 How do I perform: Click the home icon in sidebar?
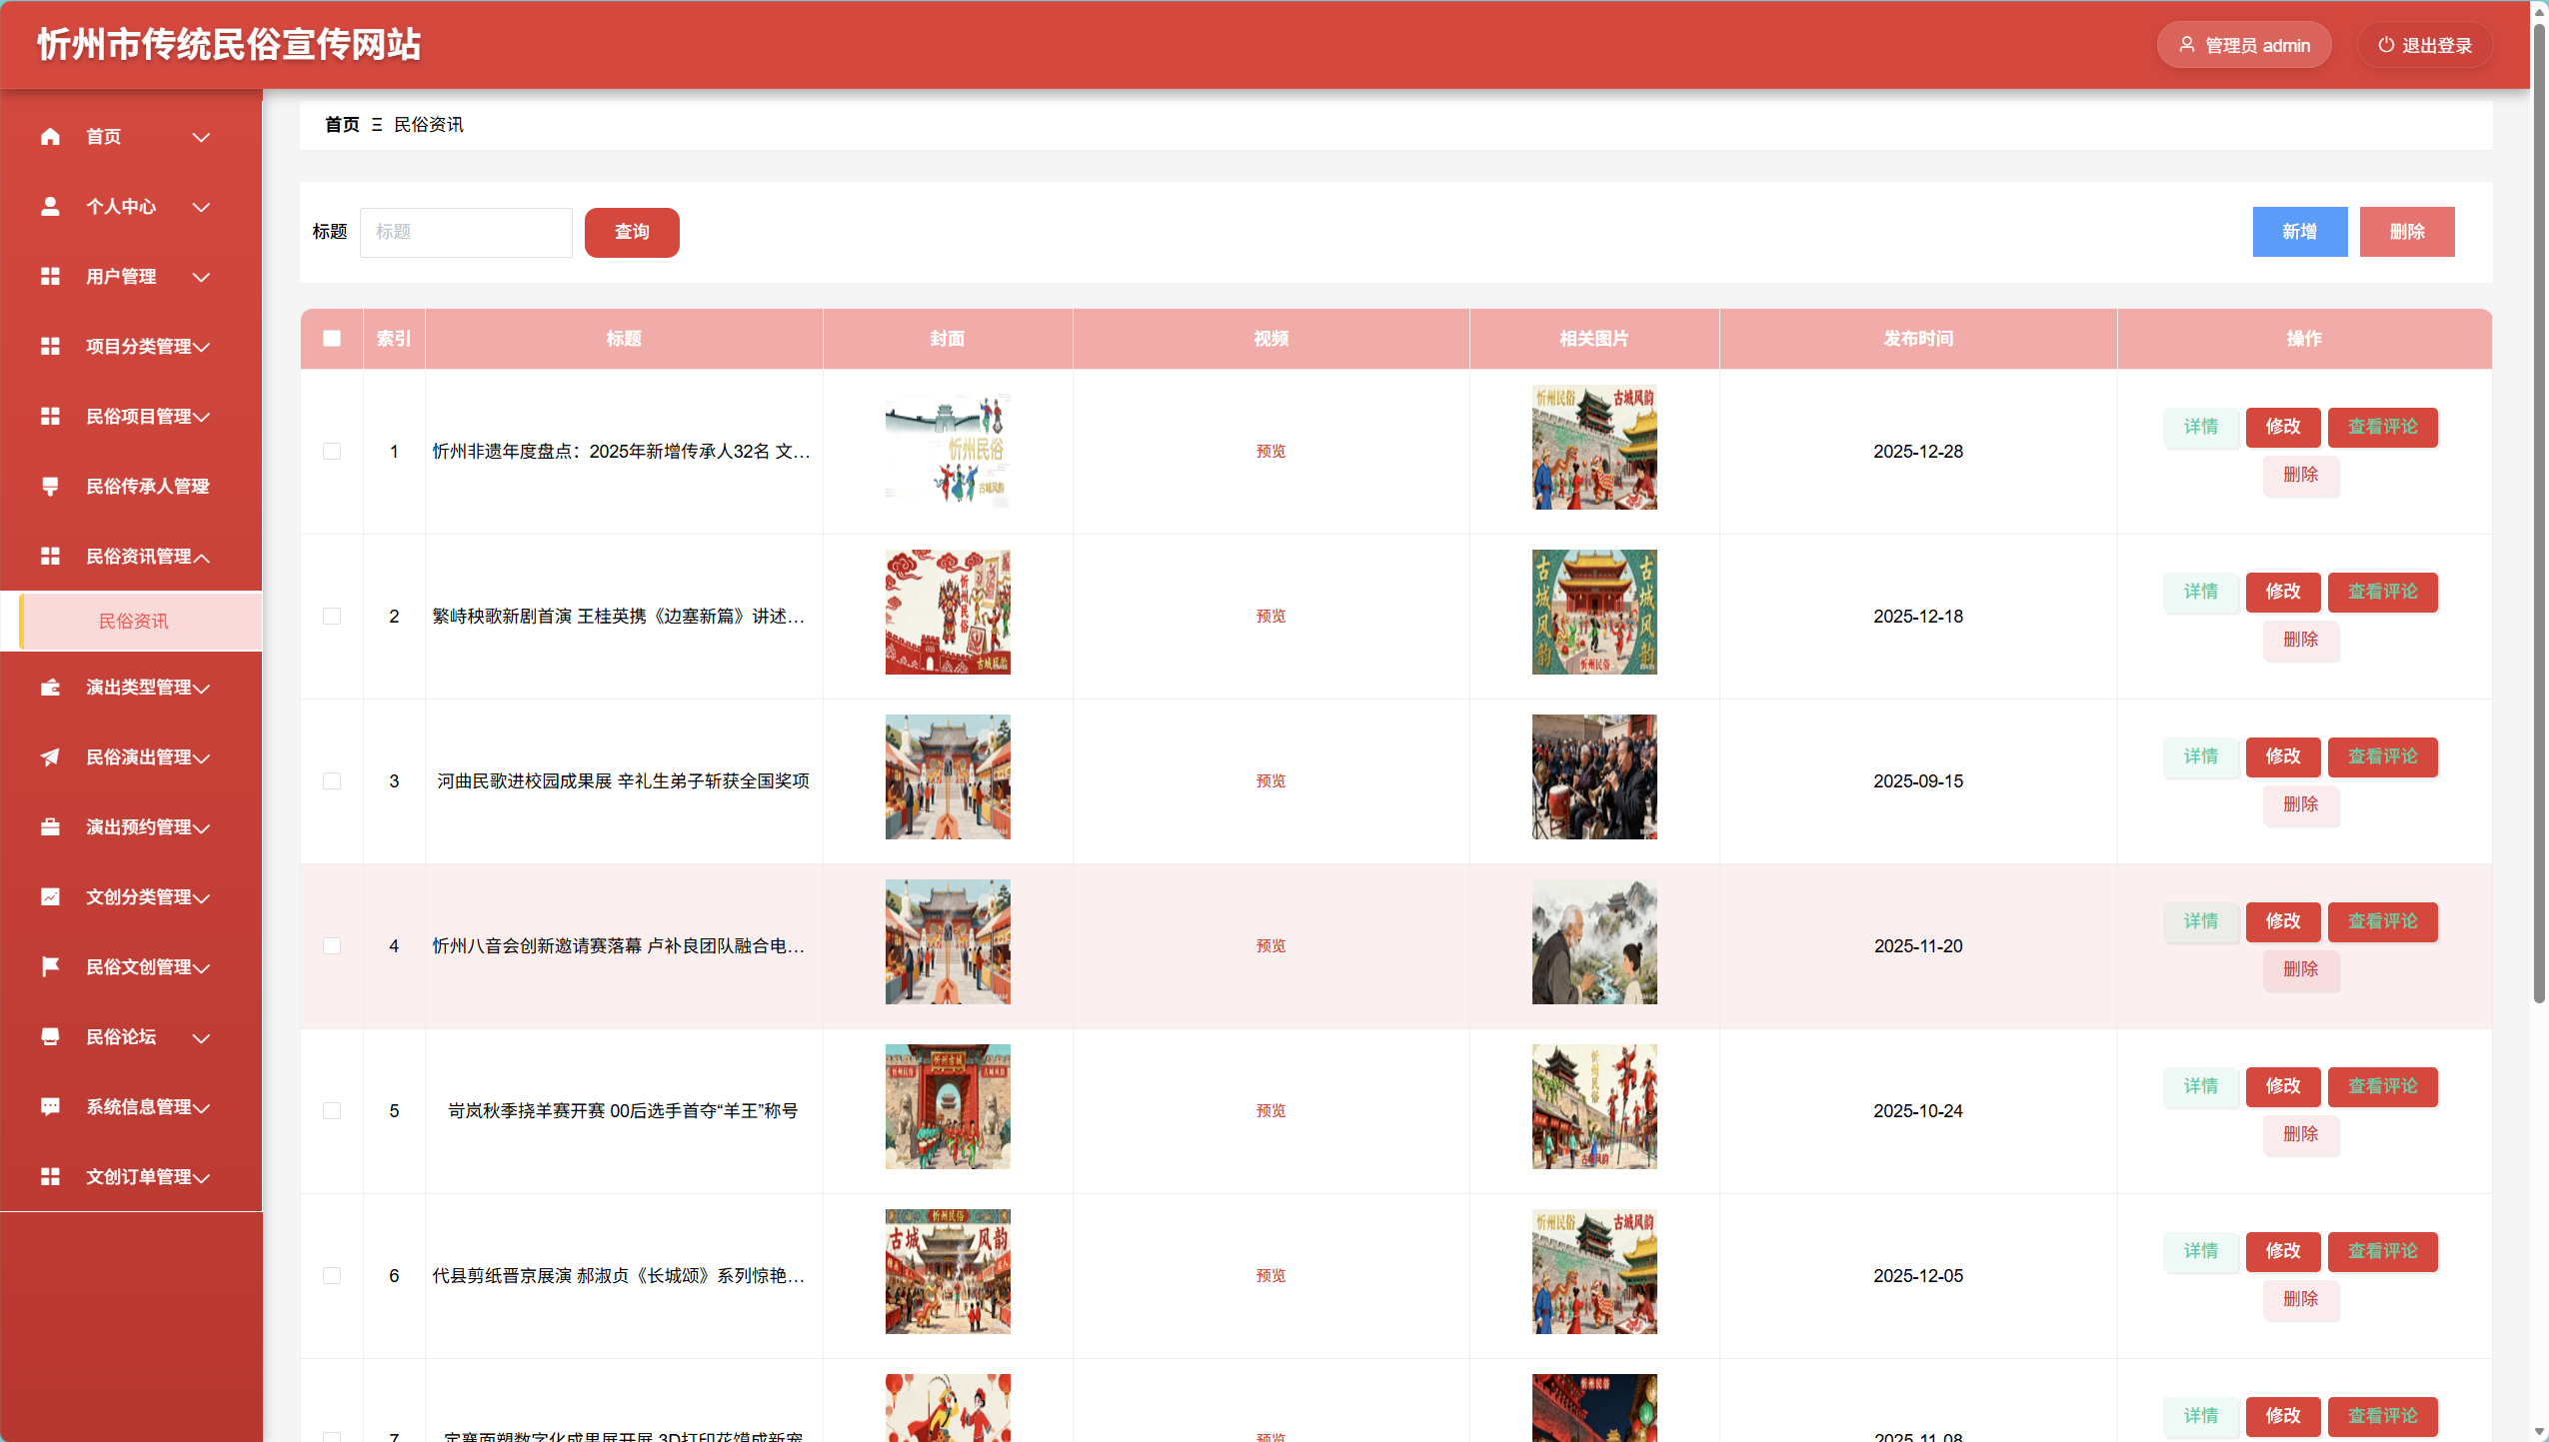[x=50, y=137]
